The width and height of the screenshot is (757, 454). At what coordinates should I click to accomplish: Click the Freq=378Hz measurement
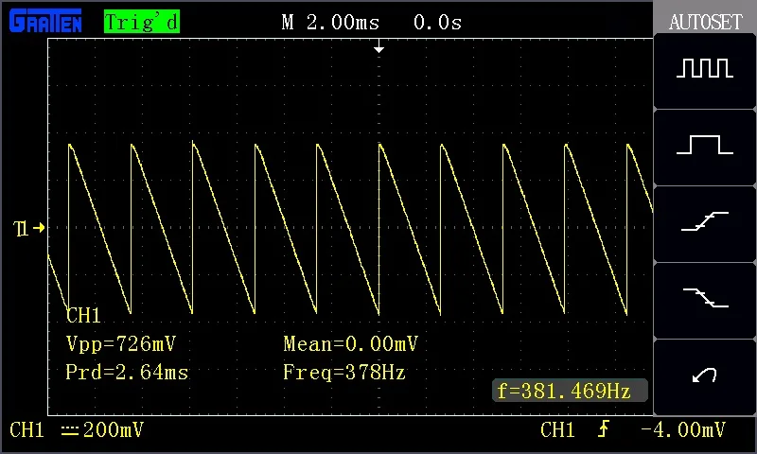(x=344, y=372)
